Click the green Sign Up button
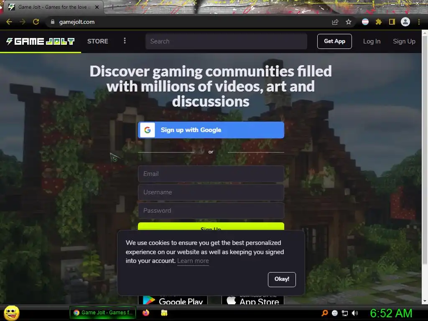428x321 pixels. tap(211, 226)
